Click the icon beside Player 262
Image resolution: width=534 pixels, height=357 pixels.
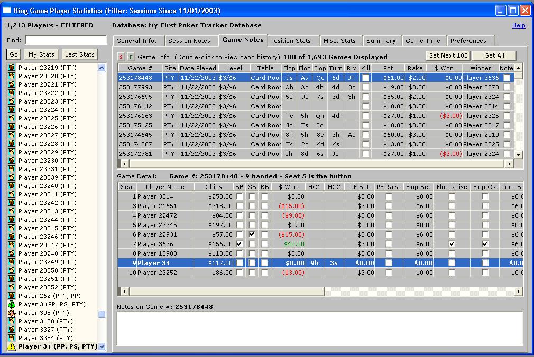[x=12, y=296]
